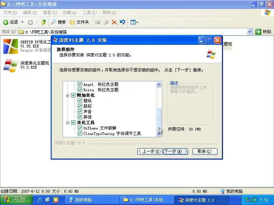The image size is (274, 205).
Task: Toggle the 附加美化 group checkbox
Action: coord(73,95)
